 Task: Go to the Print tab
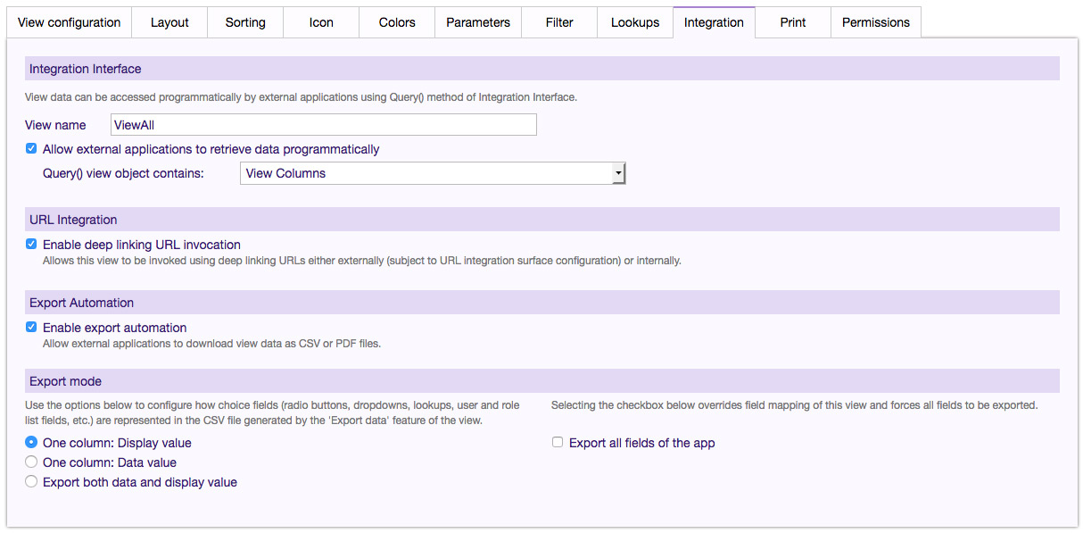click(793, 22)
